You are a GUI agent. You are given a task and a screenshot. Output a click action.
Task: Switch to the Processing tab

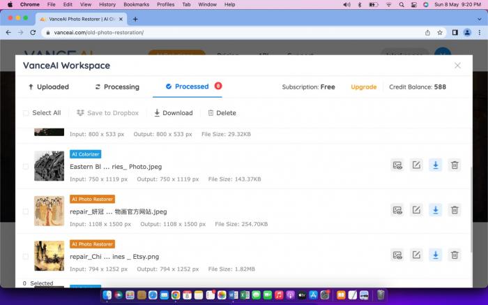click(117, 87)
